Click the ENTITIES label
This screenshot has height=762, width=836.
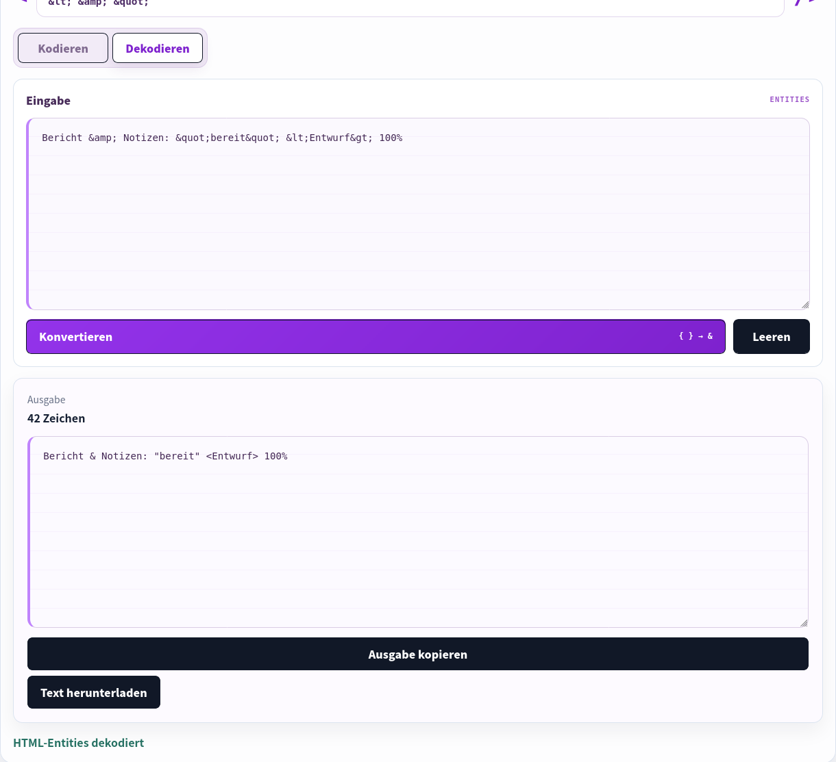[x=789, y=99]
